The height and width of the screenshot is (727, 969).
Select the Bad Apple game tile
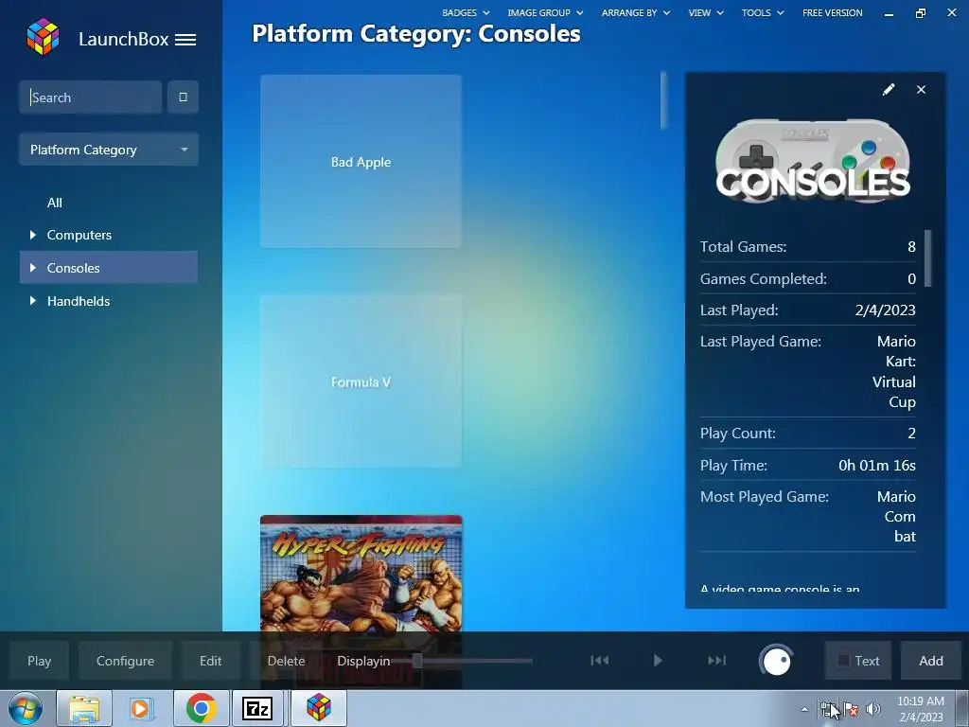coord(361,161)
